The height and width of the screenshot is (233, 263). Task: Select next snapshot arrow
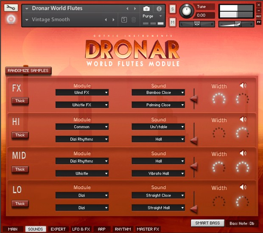coord(114,20)
